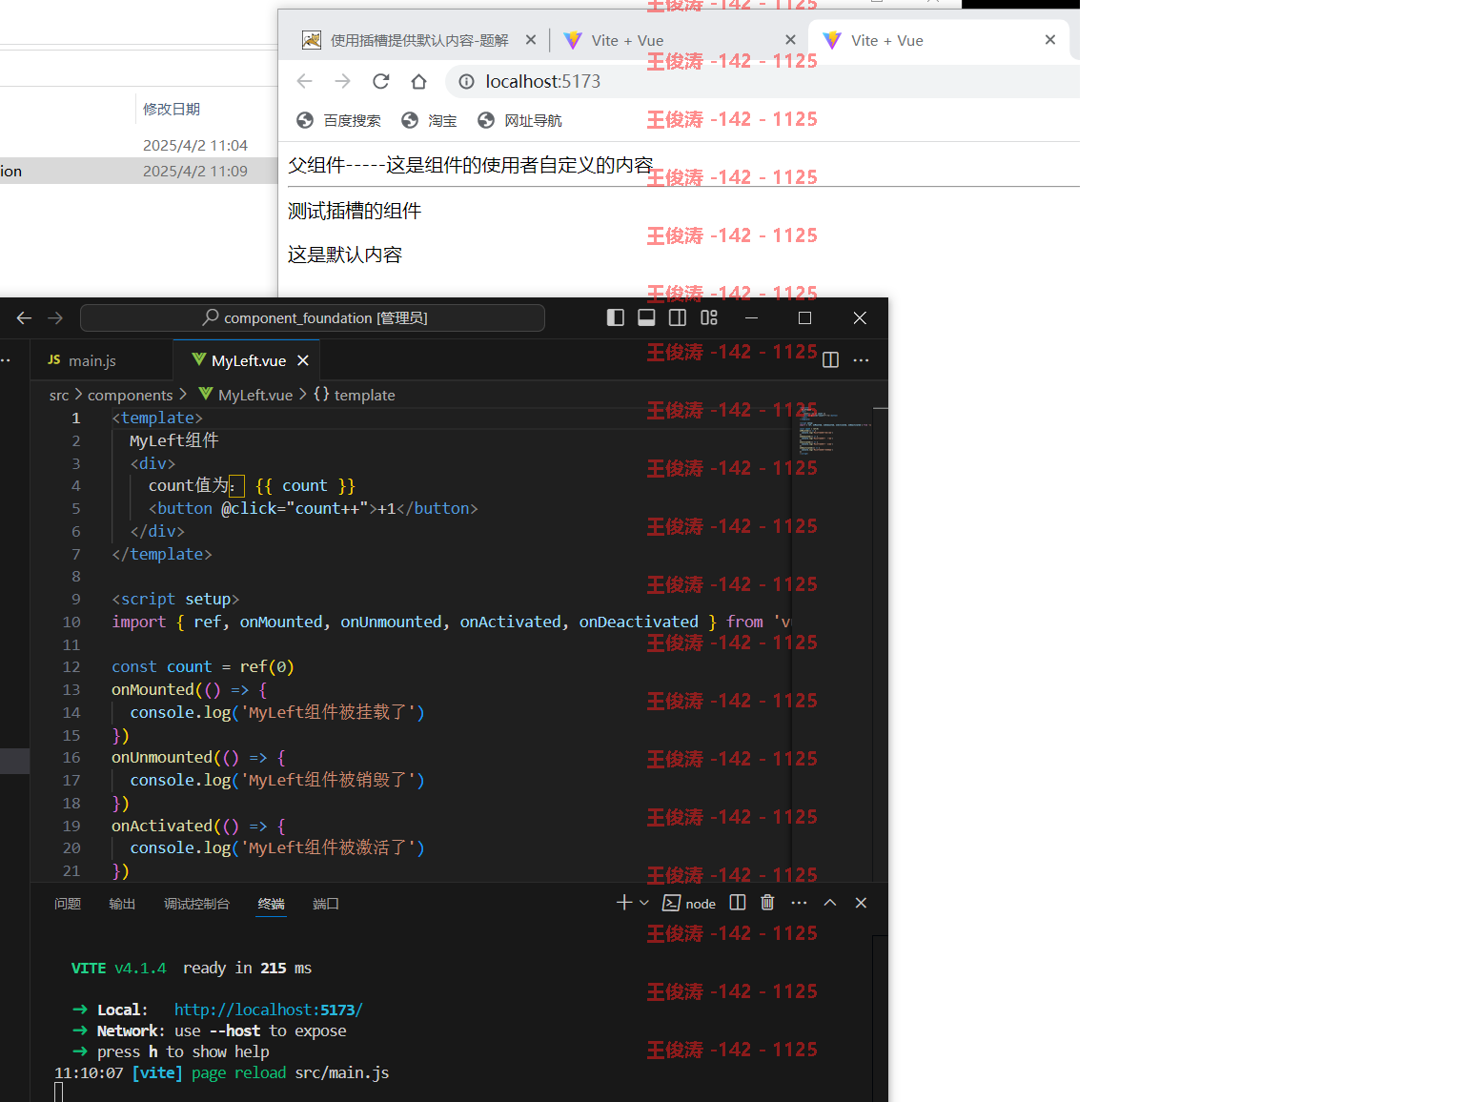1464x1102 pixels.
Task: Customize the VS Code layout
Action: [709, 317]
